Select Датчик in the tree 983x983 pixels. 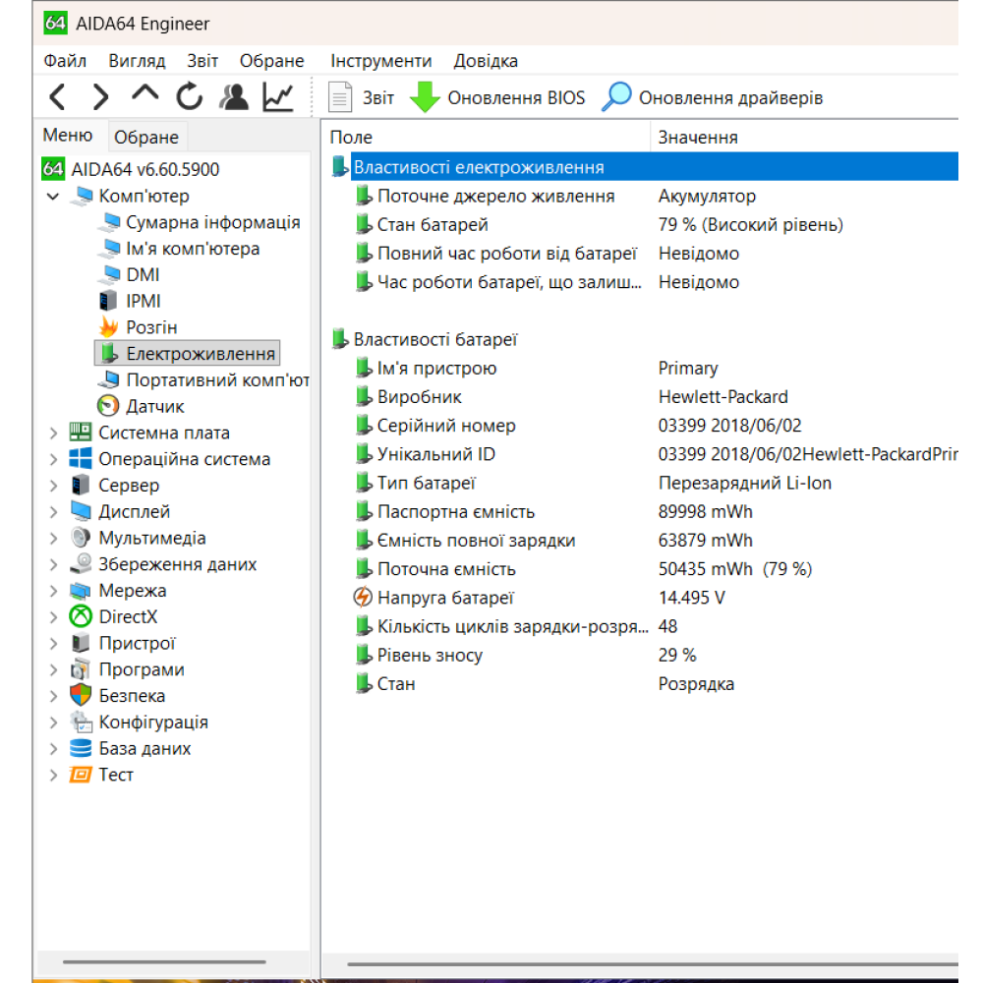tap(154, 406)
